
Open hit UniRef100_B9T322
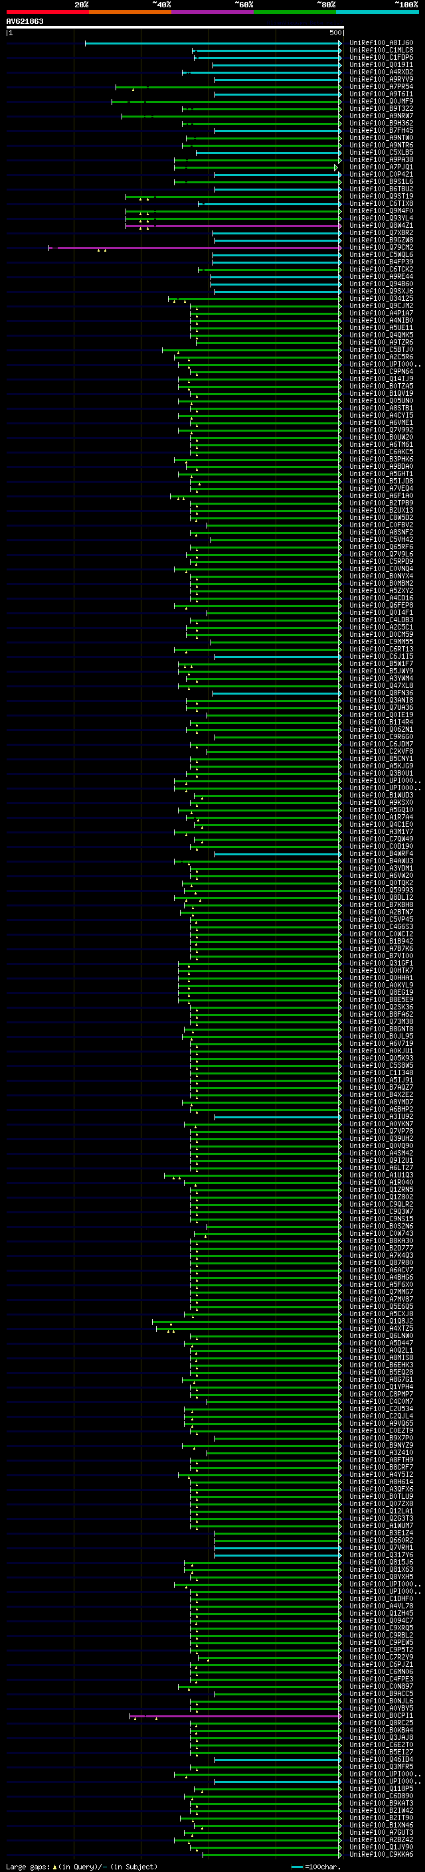click(381, 108)
